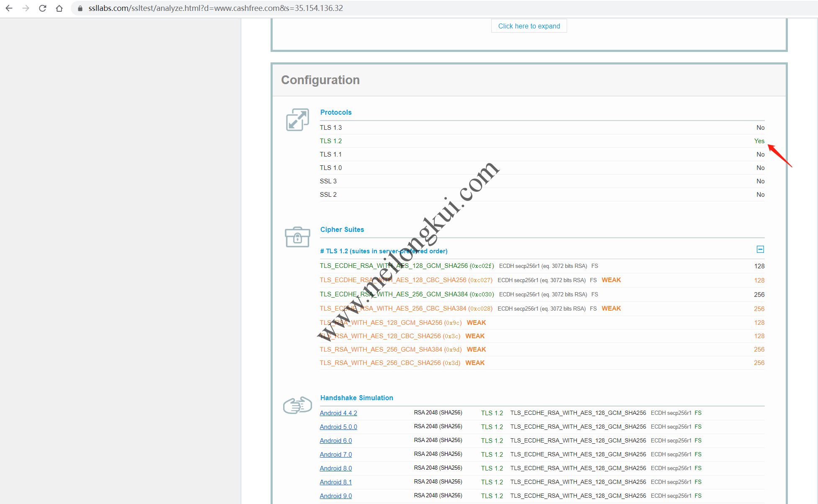Viewport: 818px width, 504px height.
Task: Reload the current page
Action: coord(42,8)
